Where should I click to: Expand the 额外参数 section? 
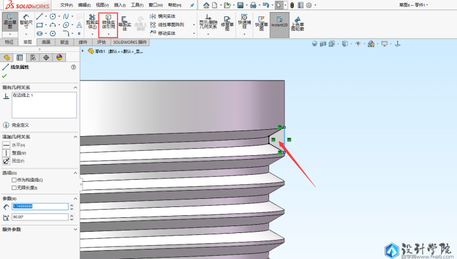75,229
